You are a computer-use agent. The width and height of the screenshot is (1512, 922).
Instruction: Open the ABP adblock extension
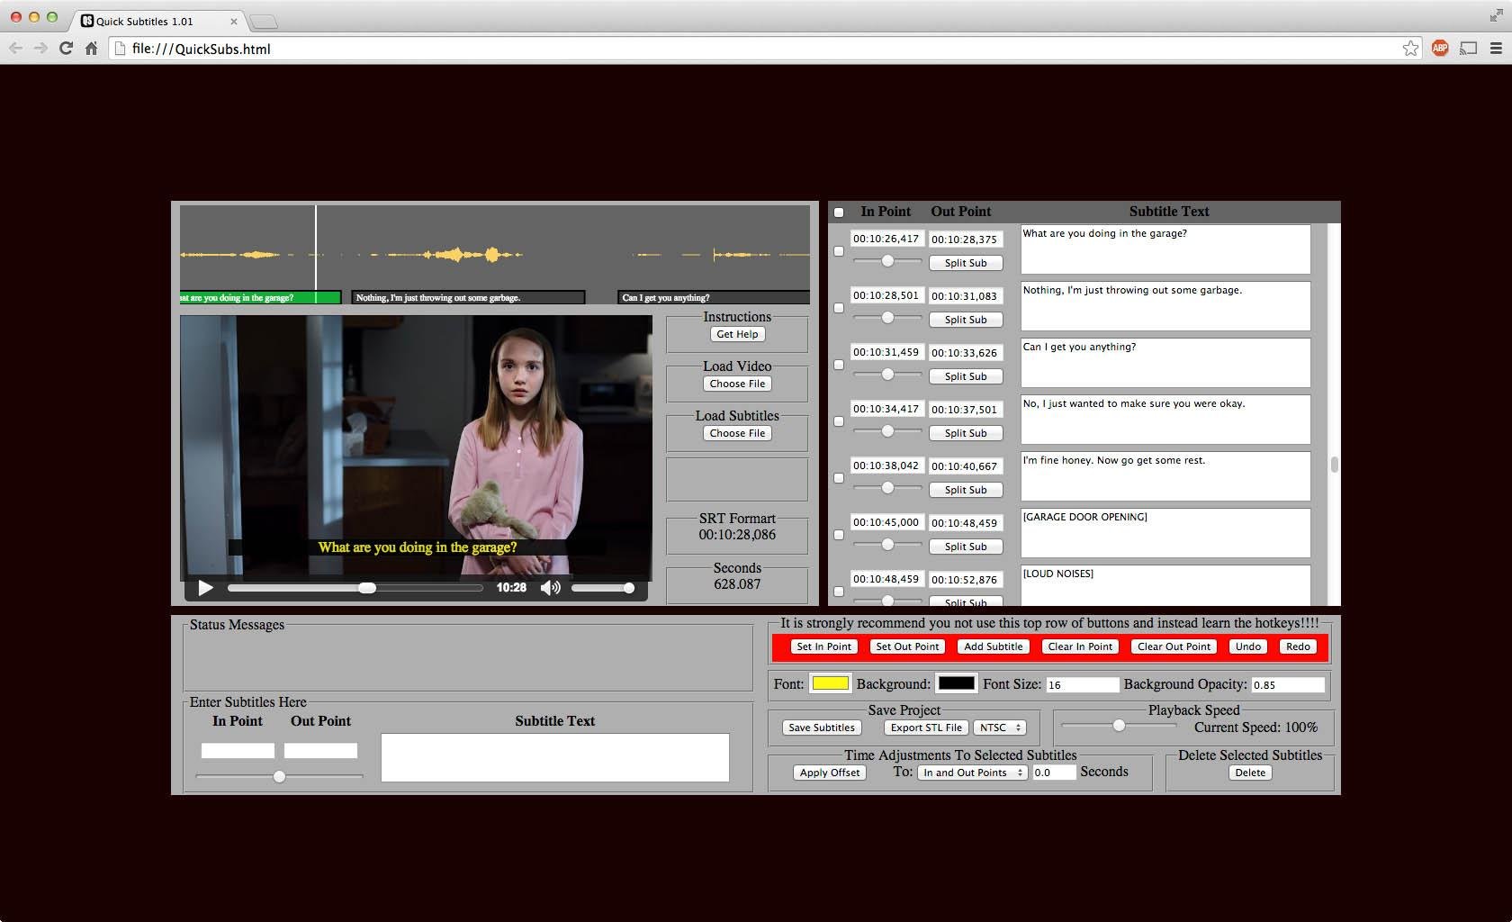tap(1440, 49)
